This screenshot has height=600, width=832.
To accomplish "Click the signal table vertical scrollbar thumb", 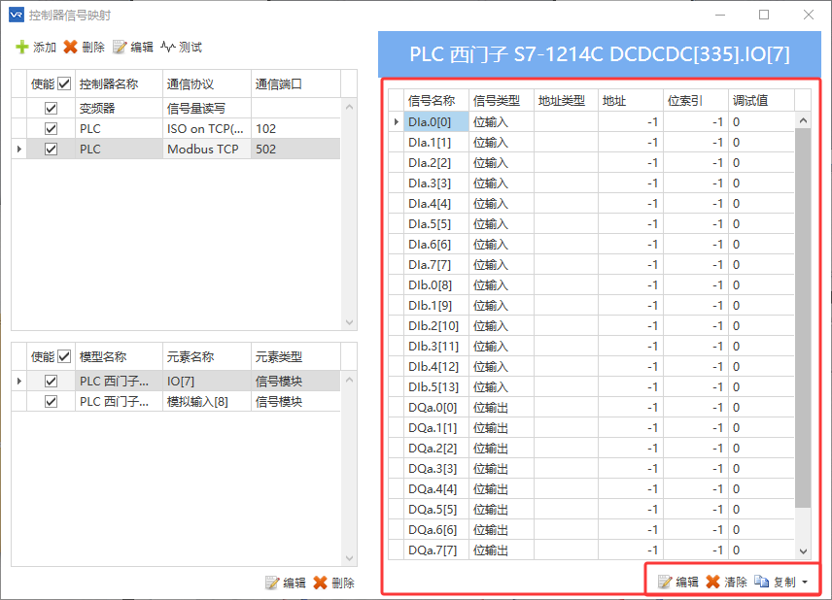I will point(804,317).
